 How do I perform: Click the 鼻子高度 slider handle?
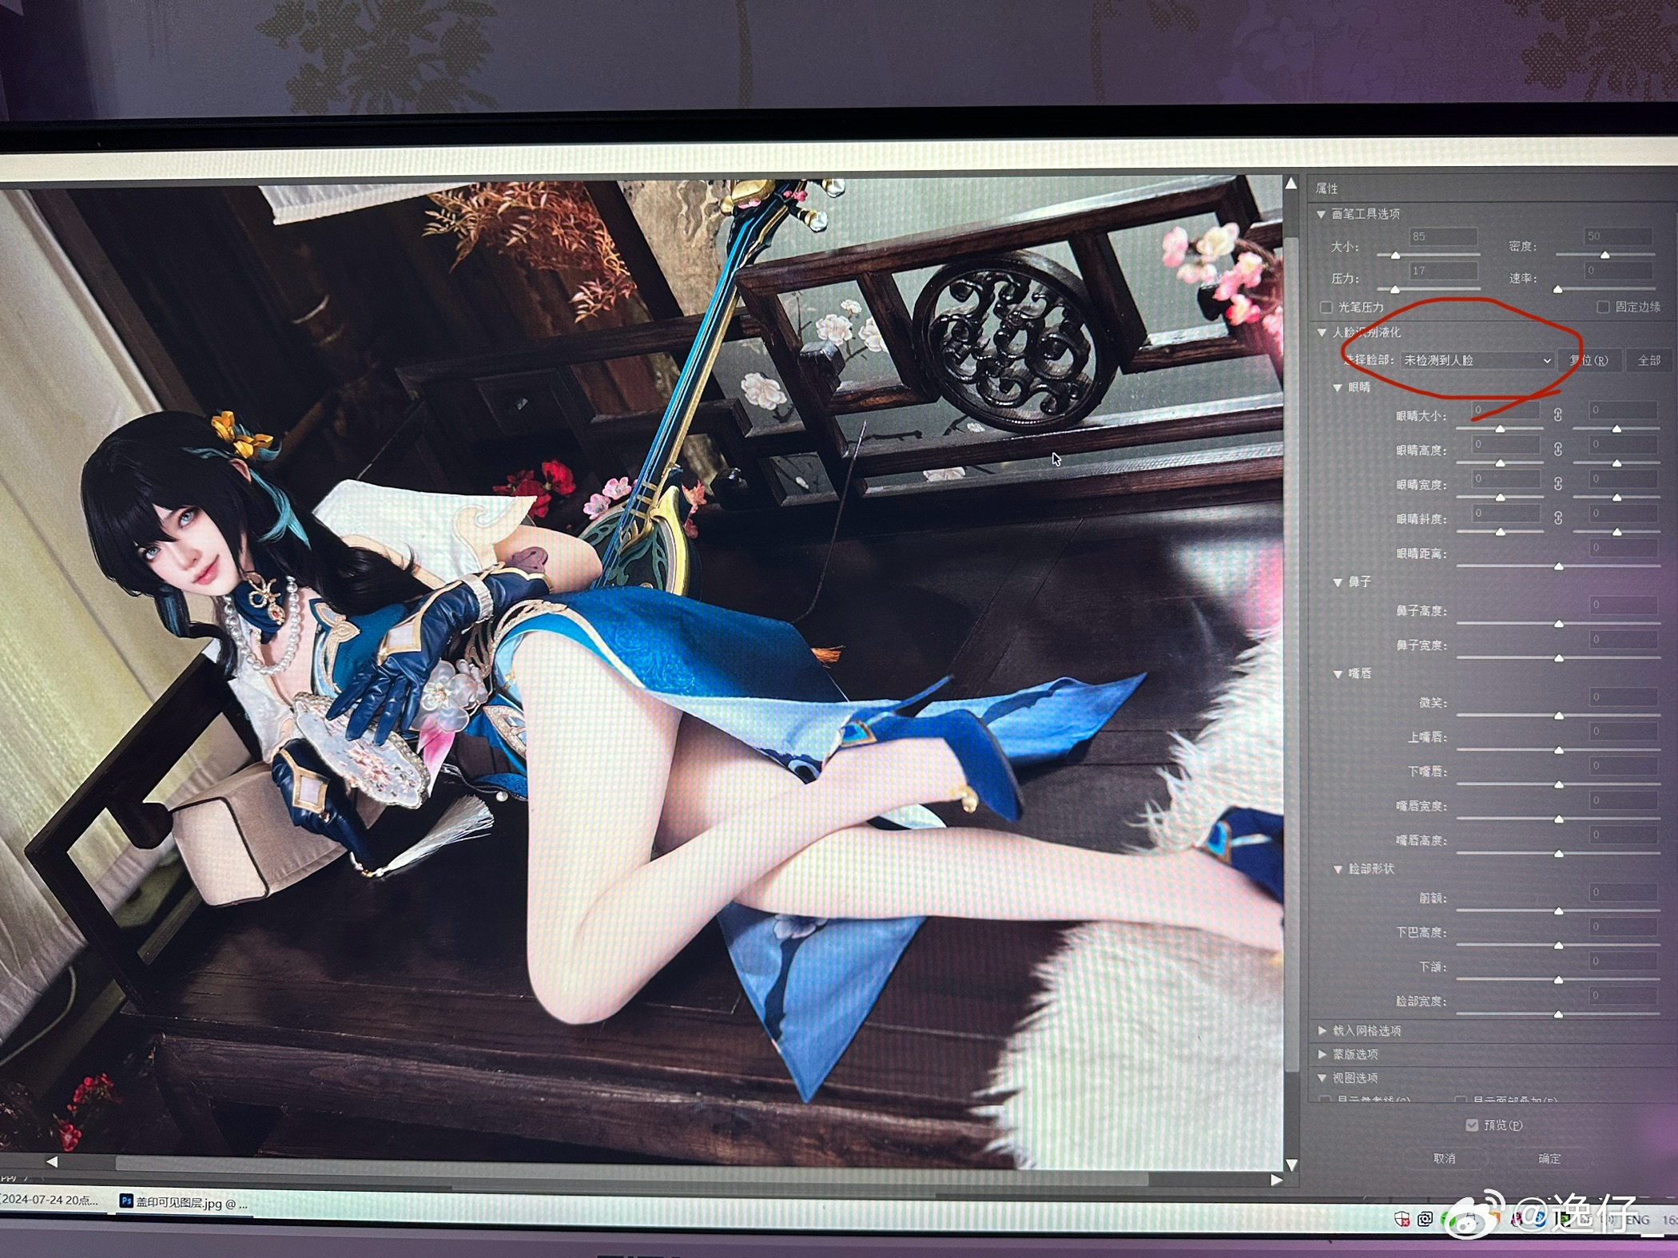coord(1558,624)
